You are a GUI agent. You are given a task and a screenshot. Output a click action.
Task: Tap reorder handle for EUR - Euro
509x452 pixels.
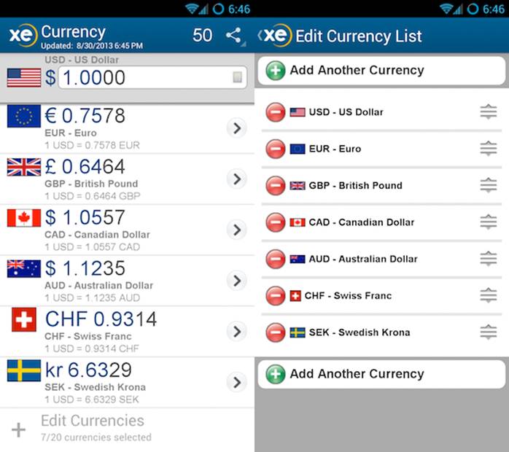(489, 149)
